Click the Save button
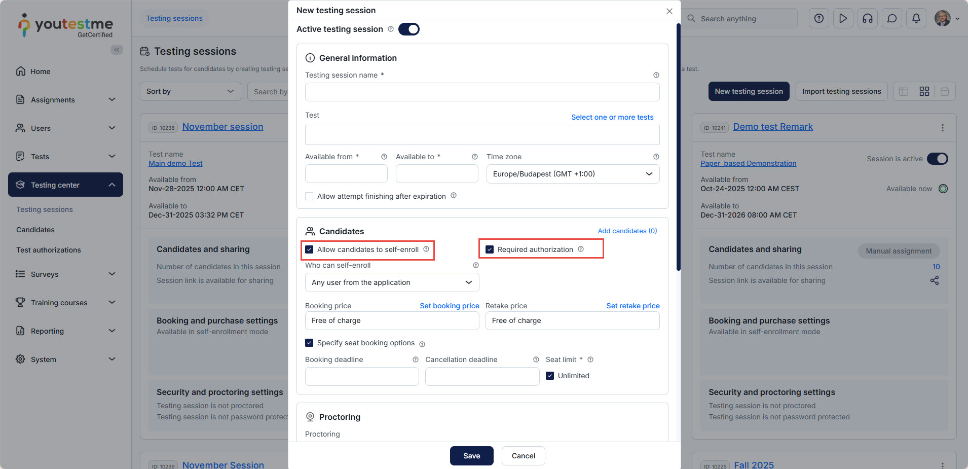Image resolution: width=968 pixels, height=469 pixels. (x=471, y=456)
